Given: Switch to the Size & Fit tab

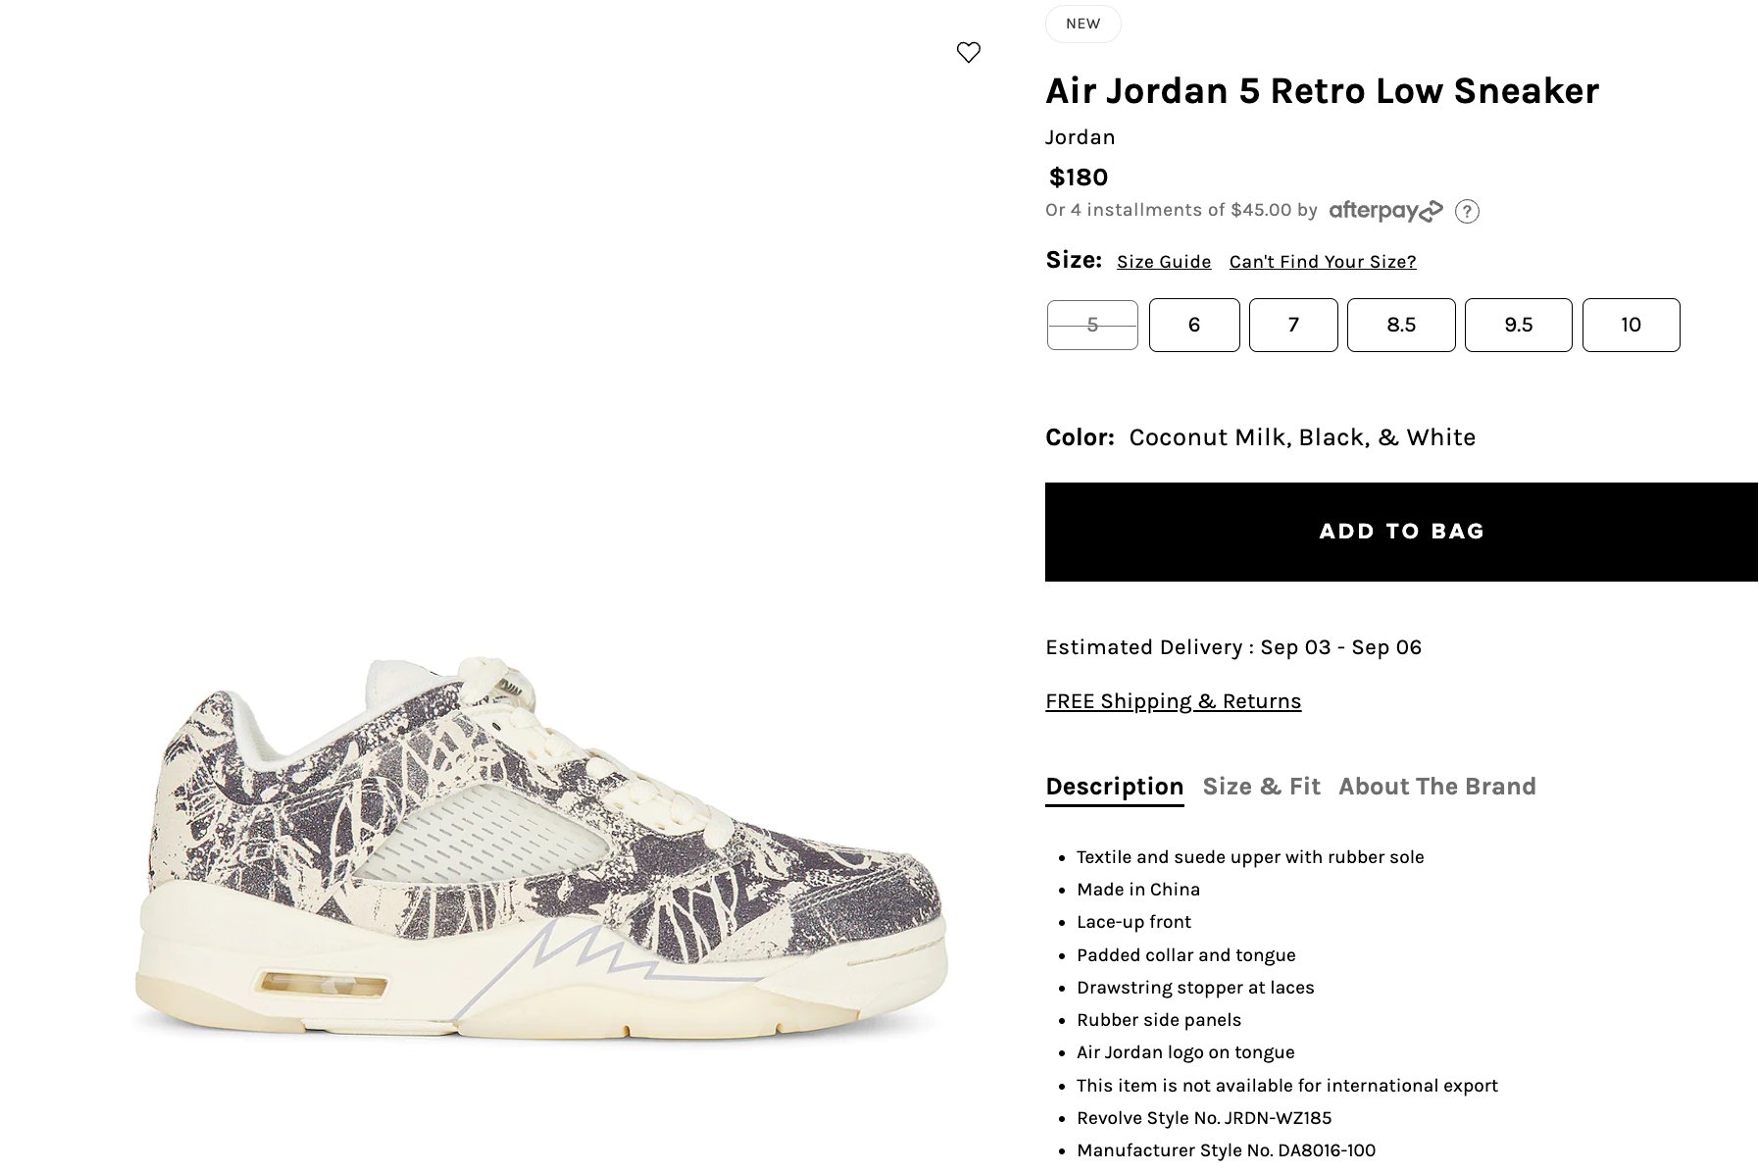Looking at the screenshot, I should tap(1261, 787).
